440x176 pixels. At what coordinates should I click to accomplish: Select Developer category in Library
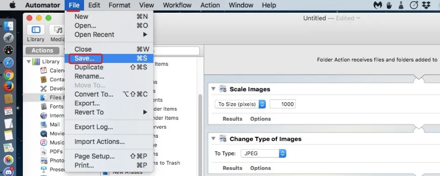[x=52, y=88]
